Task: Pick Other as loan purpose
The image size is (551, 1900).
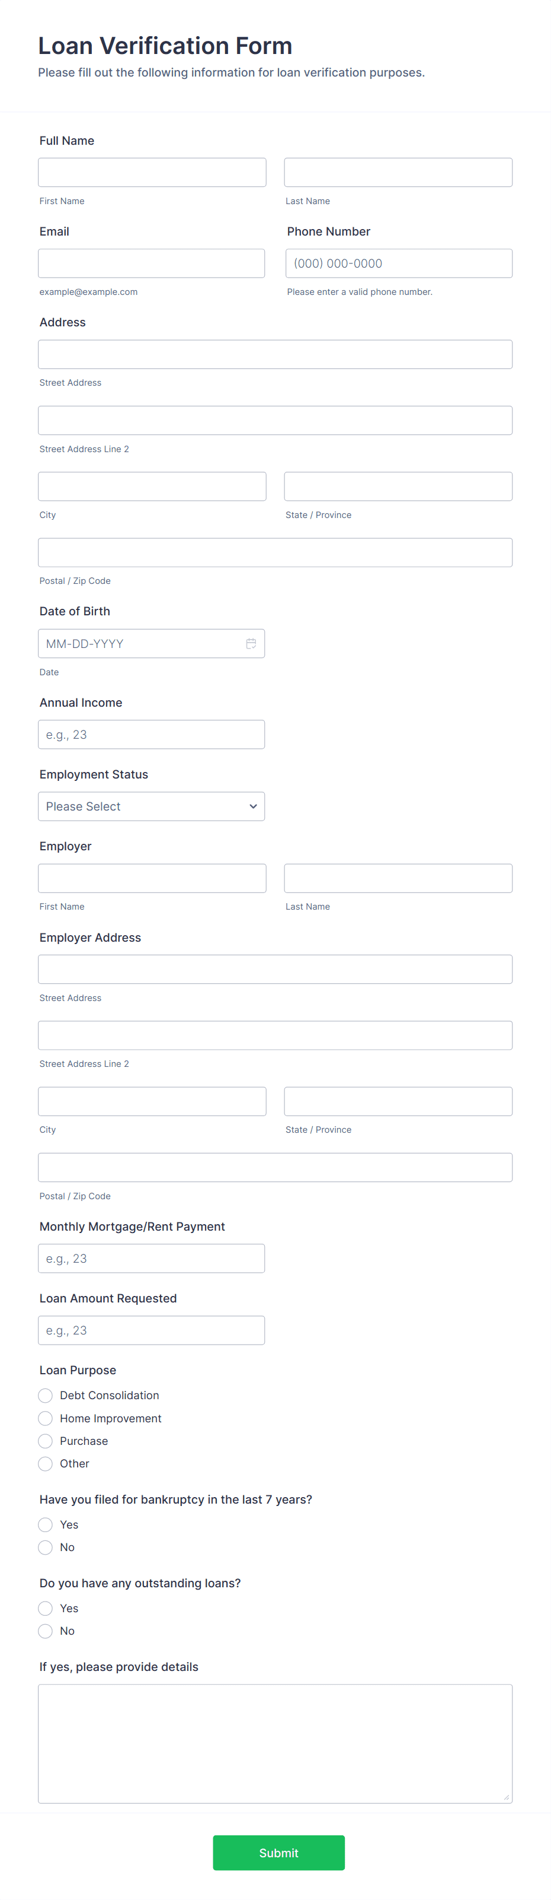Action: point(45,1463)
